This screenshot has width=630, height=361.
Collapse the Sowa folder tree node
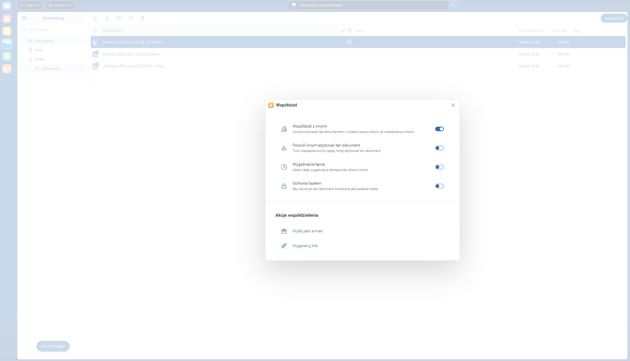click(x=23, y=59)
